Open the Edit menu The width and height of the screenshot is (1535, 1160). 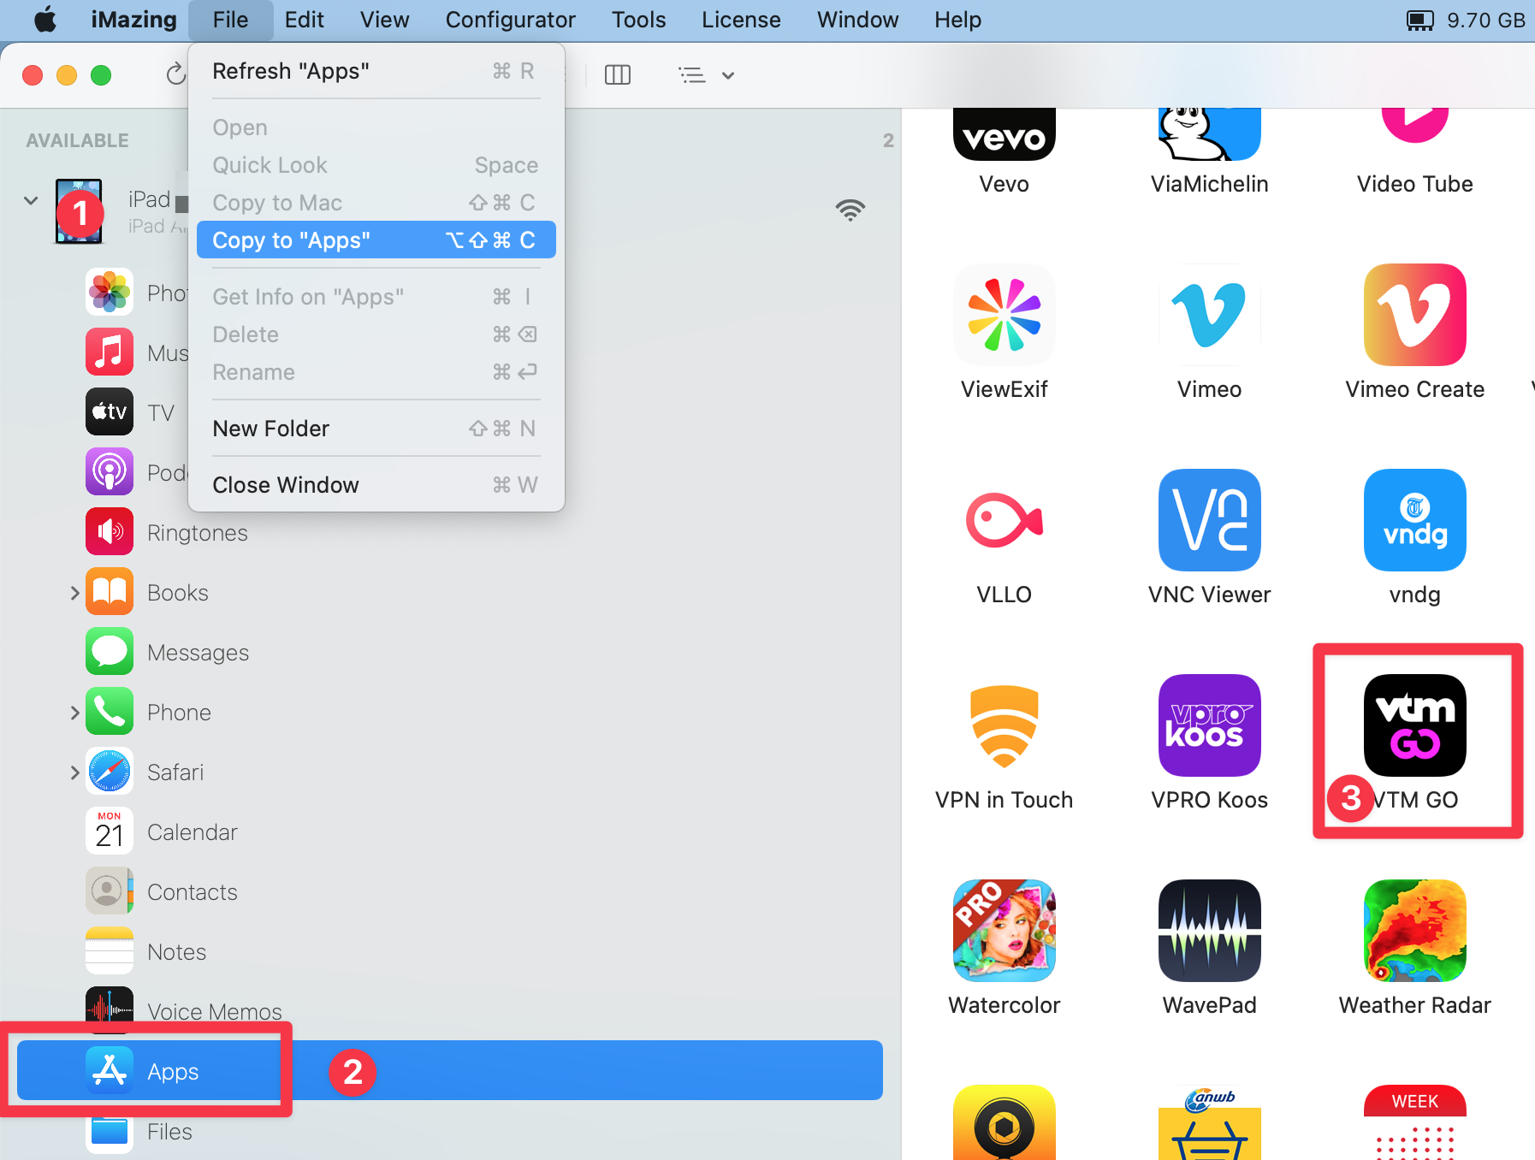coord(304,20)
